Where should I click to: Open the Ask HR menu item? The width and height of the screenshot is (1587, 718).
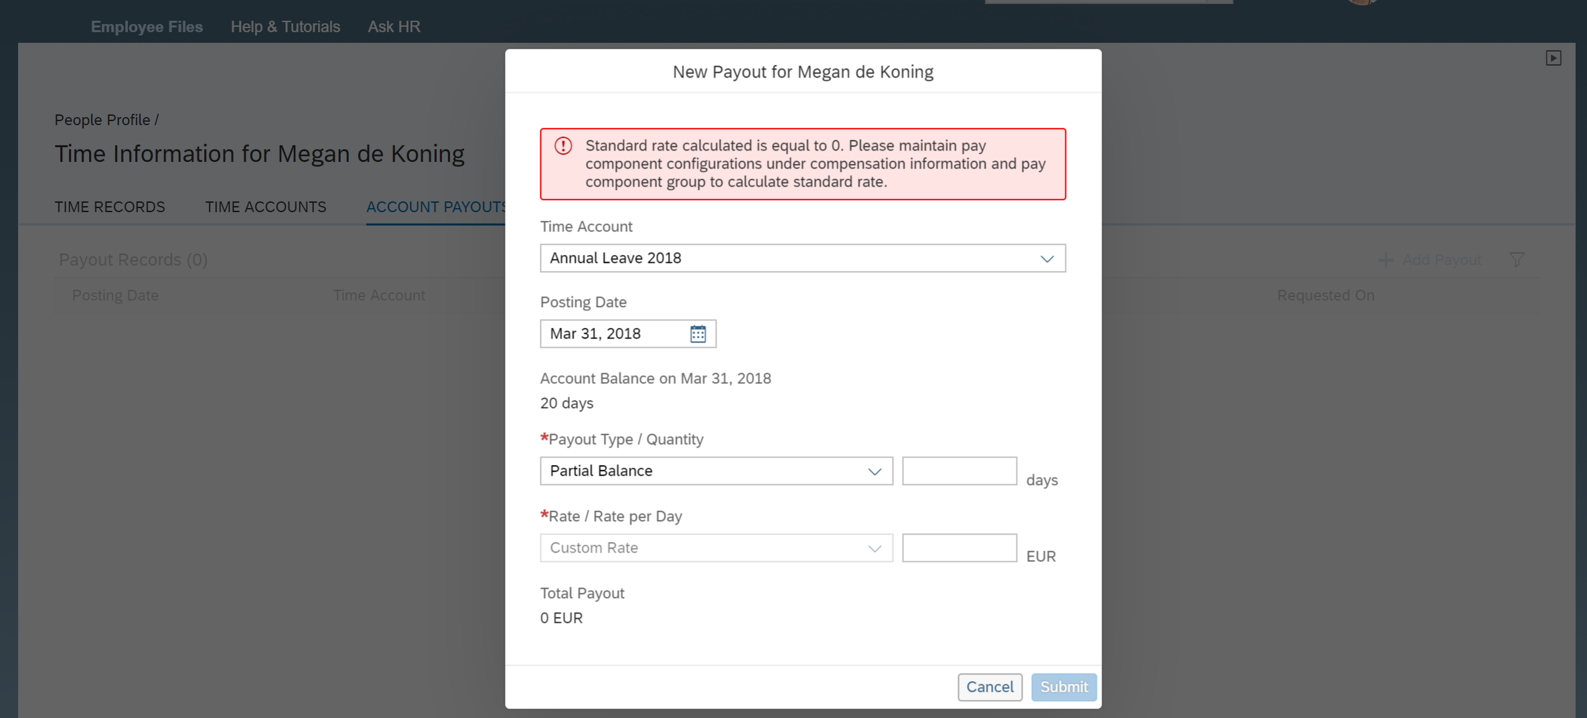(394, 27)
